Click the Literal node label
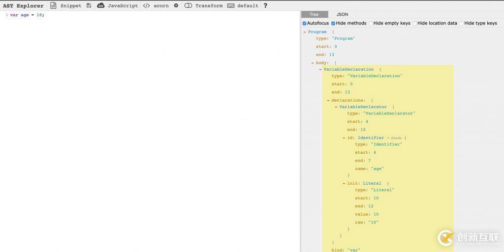The height and width of the screenshot is (252, 504). click(372, 184)
